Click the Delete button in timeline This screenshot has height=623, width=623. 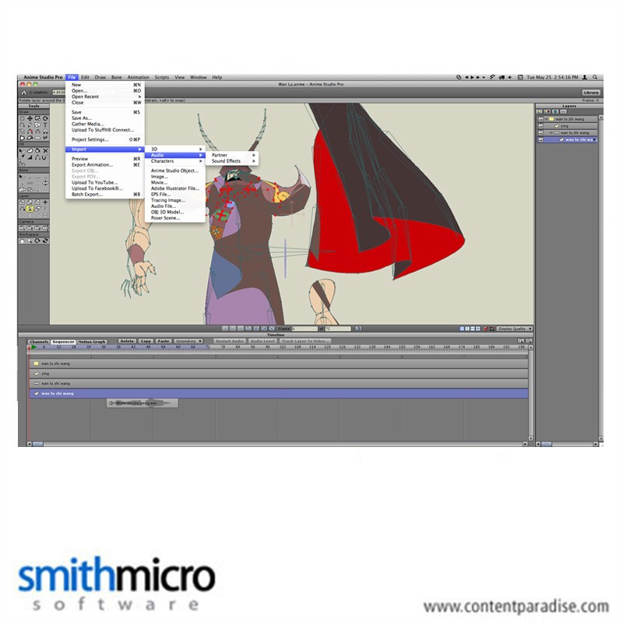click(x=127, y=341)
